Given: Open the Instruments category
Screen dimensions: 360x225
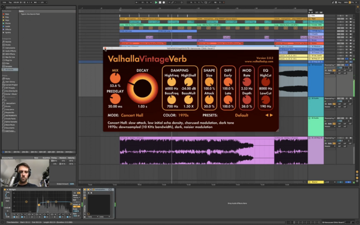Looking at the screenshot, I should point(10,48).
